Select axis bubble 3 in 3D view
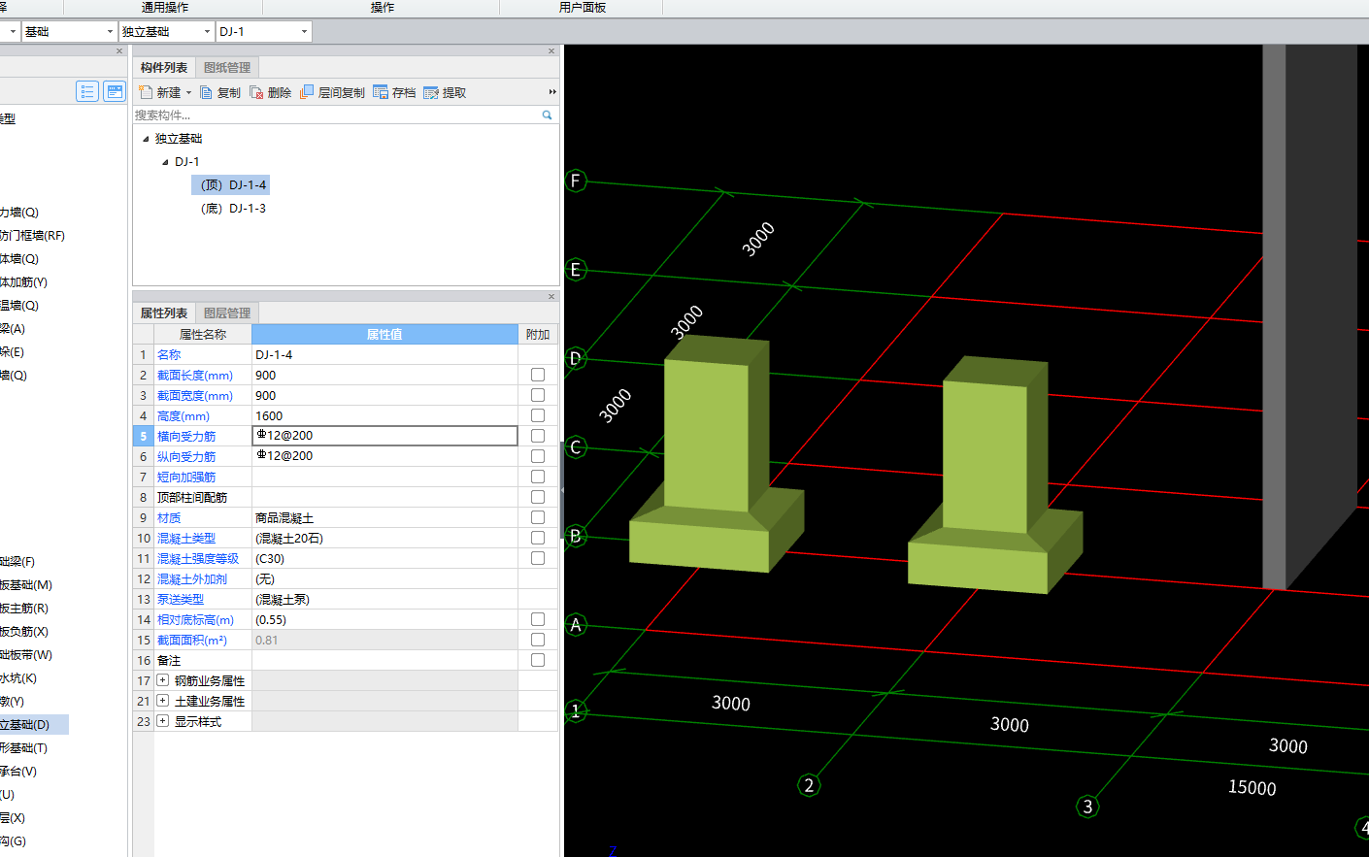Screen dimensions: 1369x857 tap(1087, 807)
